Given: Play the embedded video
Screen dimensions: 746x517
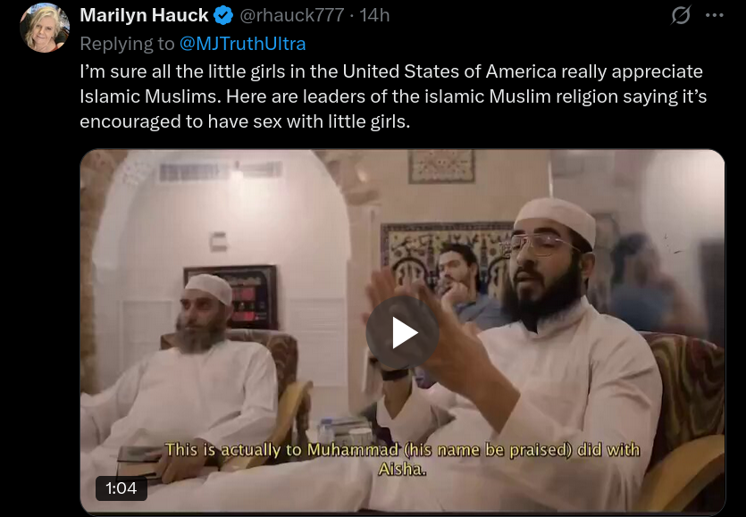Looking at the screenshot, I should pyautogui.click(x=403, y=332).
